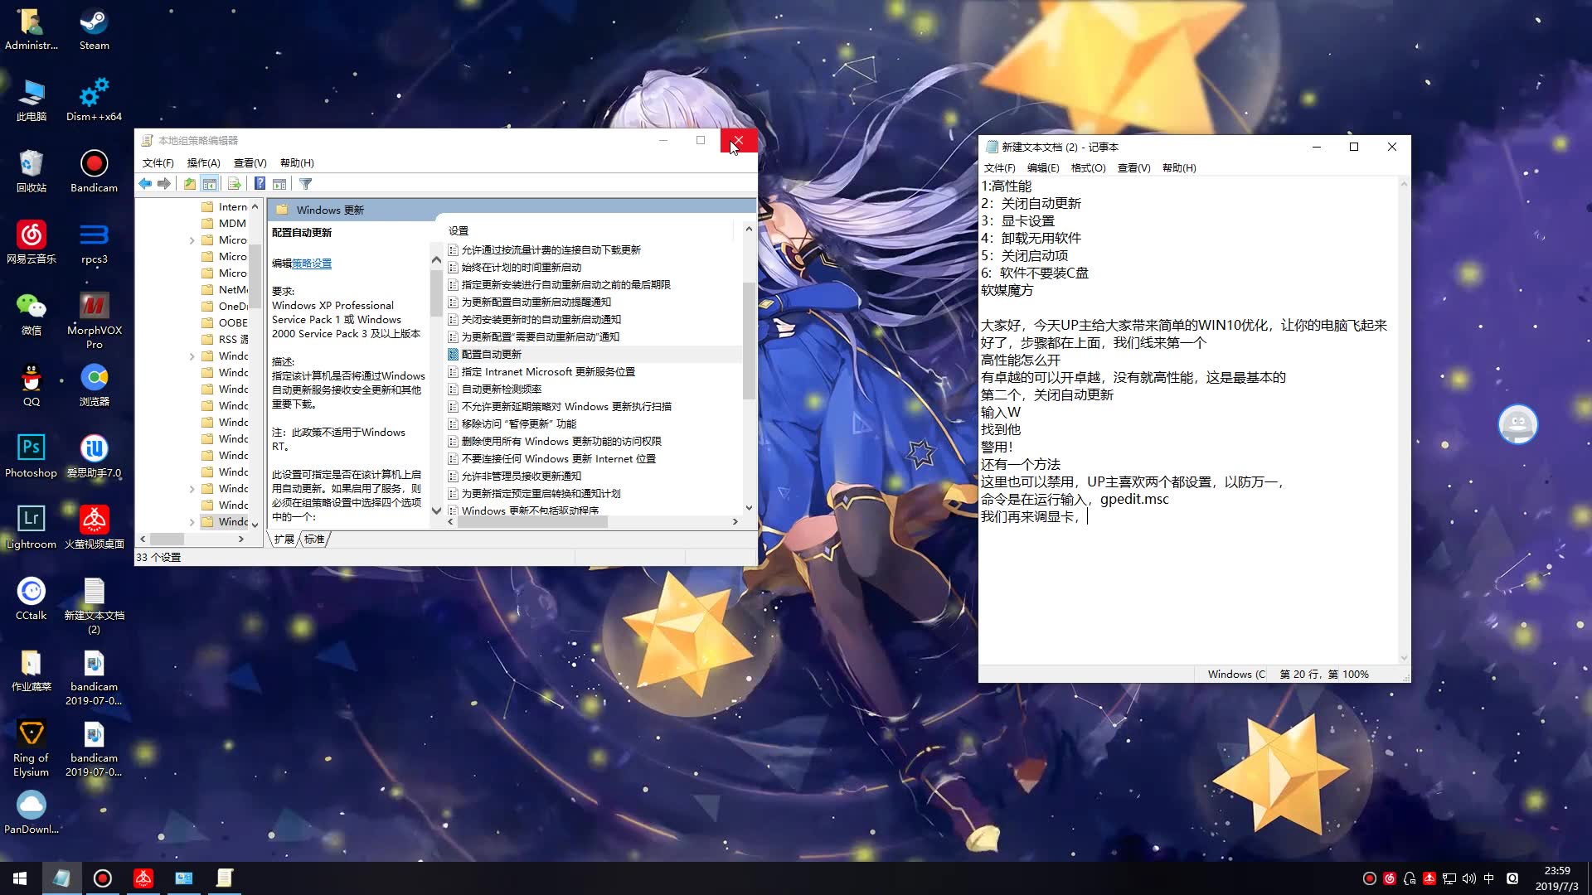Expand the bottom highlighted Windc tree folder
Viewport: 1592px width, 895px height.
192,522
